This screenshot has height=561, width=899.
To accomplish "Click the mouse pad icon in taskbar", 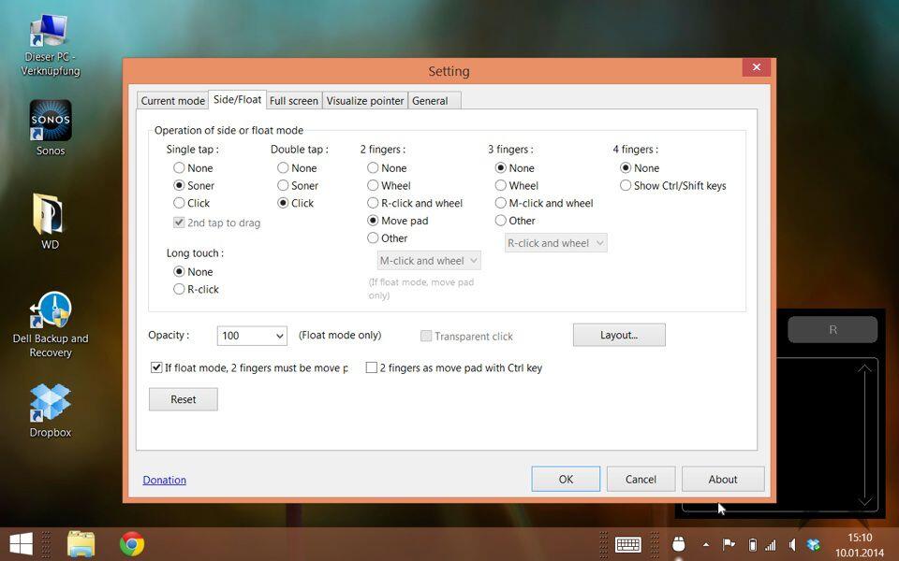I will (678, 544).
